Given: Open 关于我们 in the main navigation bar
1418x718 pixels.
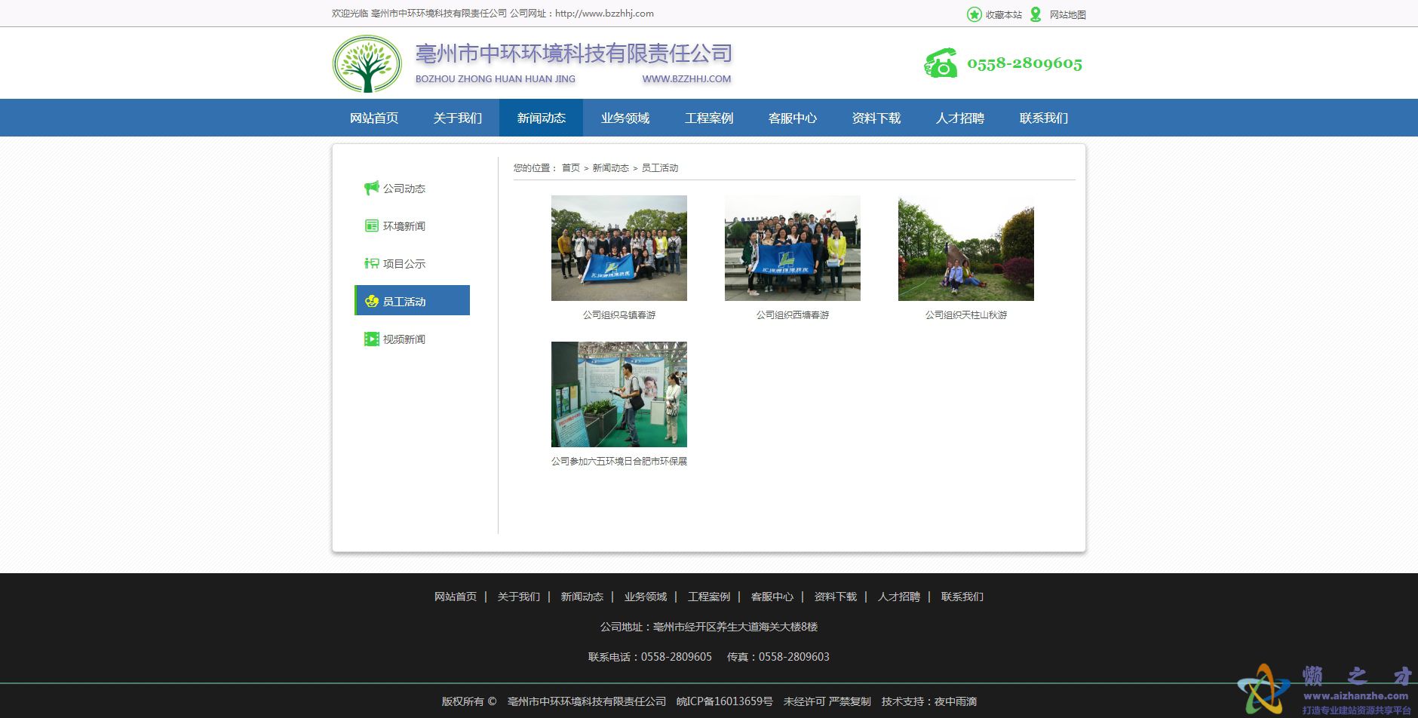Looking at the screenshot, I should coord(457,118).
